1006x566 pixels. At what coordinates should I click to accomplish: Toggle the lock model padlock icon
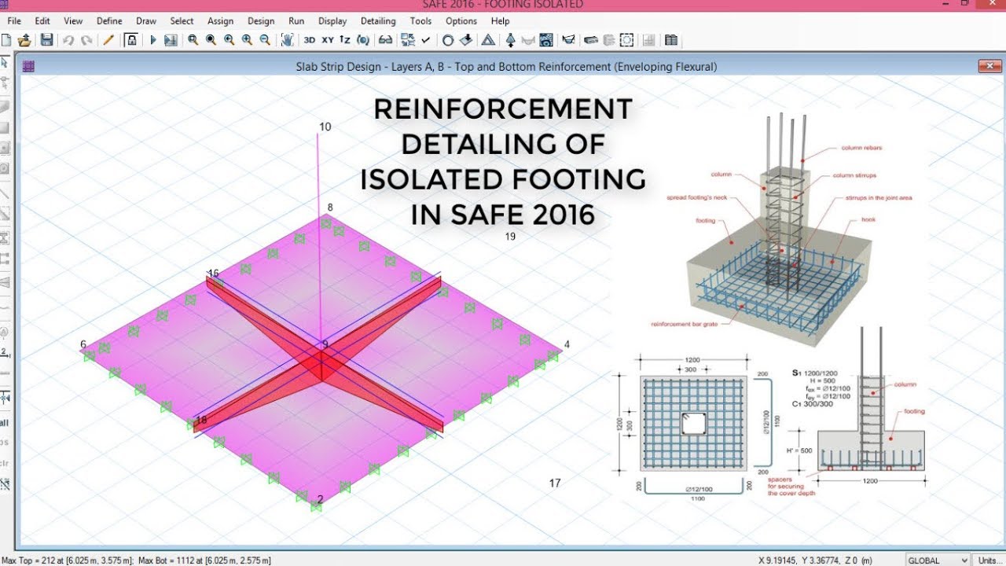131,40
